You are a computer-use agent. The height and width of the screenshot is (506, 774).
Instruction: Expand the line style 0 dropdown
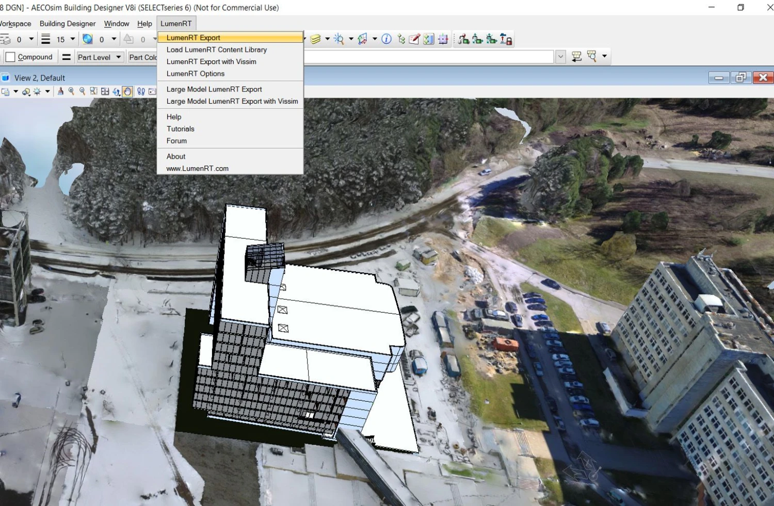click(x=31, y=39)
